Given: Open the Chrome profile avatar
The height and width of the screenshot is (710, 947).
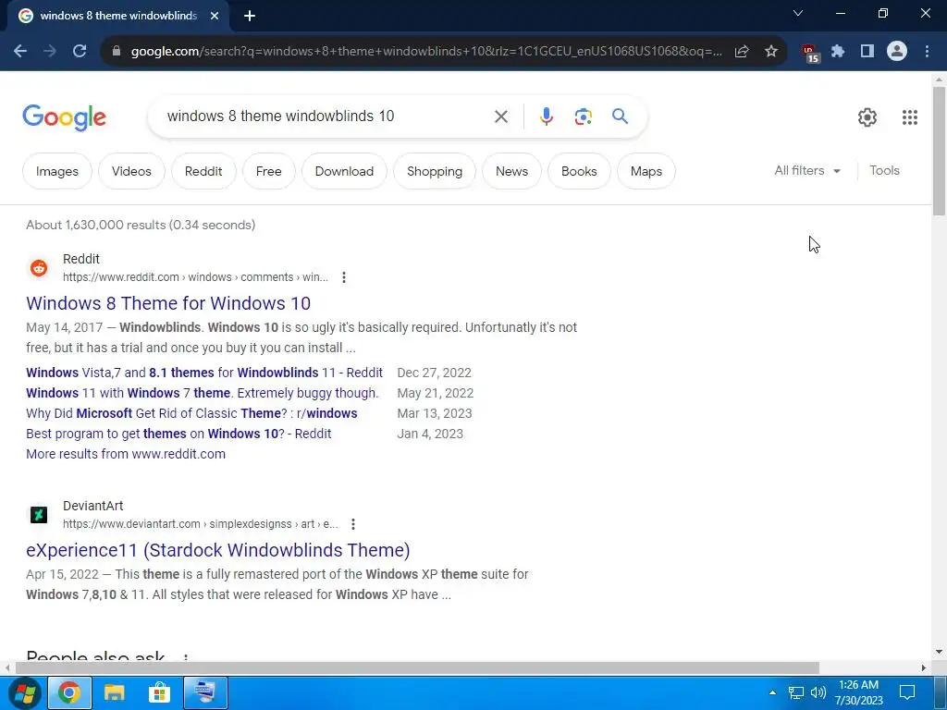Looking at the screenshot, I should coord(897,52).
